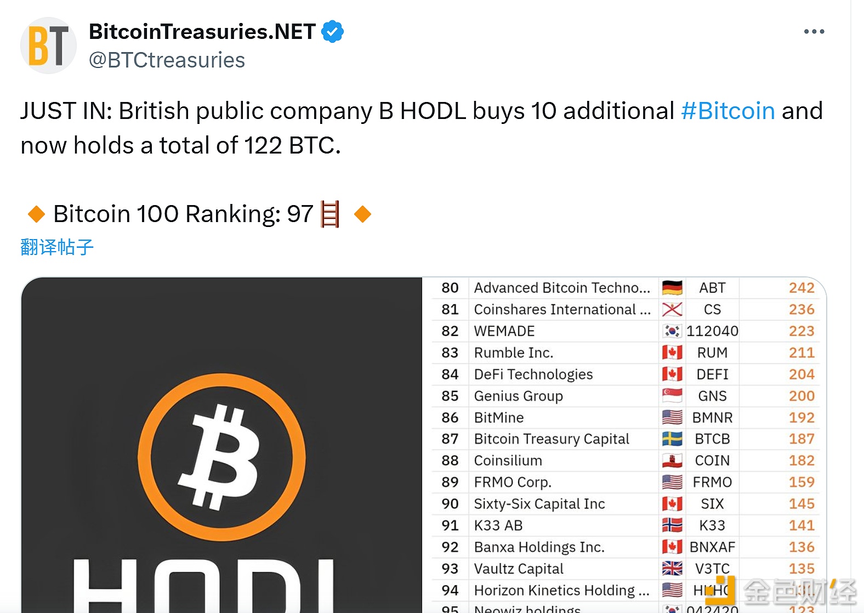This screenshot has height=613, width=864.
Task: Click the orange diamond before Bitcoin 100 Ranking
Action: (x=36, y=214)
